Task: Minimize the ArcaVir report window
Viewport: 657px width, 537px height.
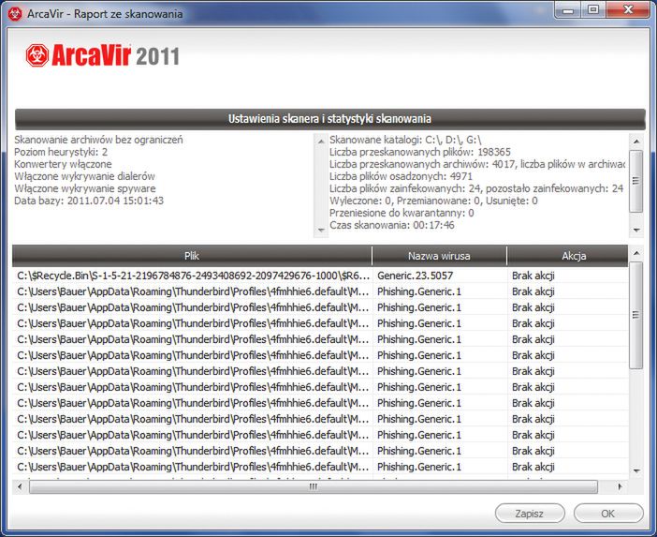Action: pyautogui.click(x=568, y=9)
